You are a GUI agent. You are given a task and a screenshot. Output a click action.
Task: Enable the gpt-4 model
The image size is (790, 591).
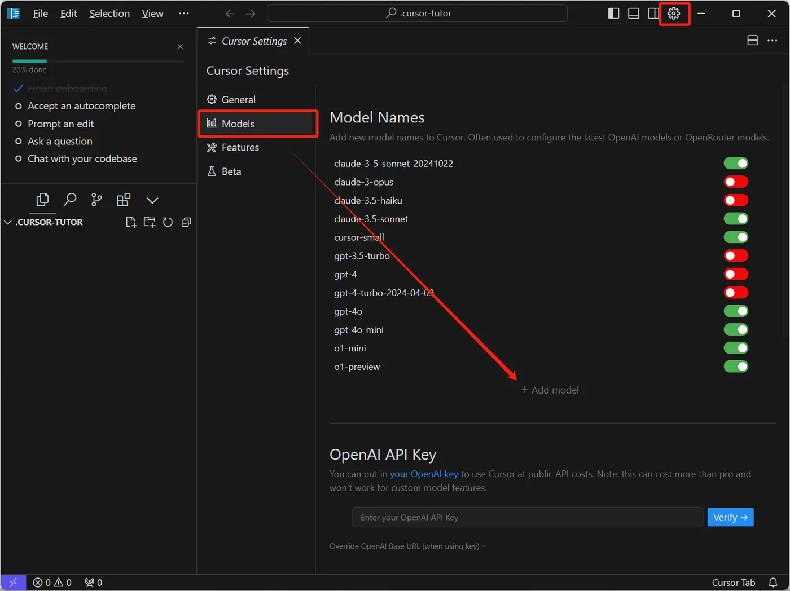(736, 274)
